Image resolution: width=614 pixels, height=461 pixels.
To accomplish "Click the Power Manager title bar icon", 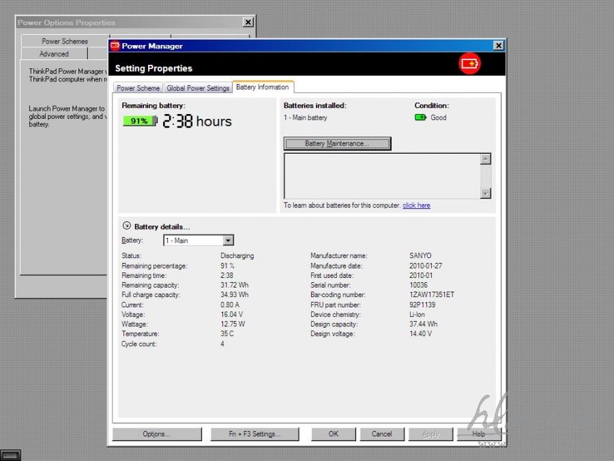I will point(115,46).
